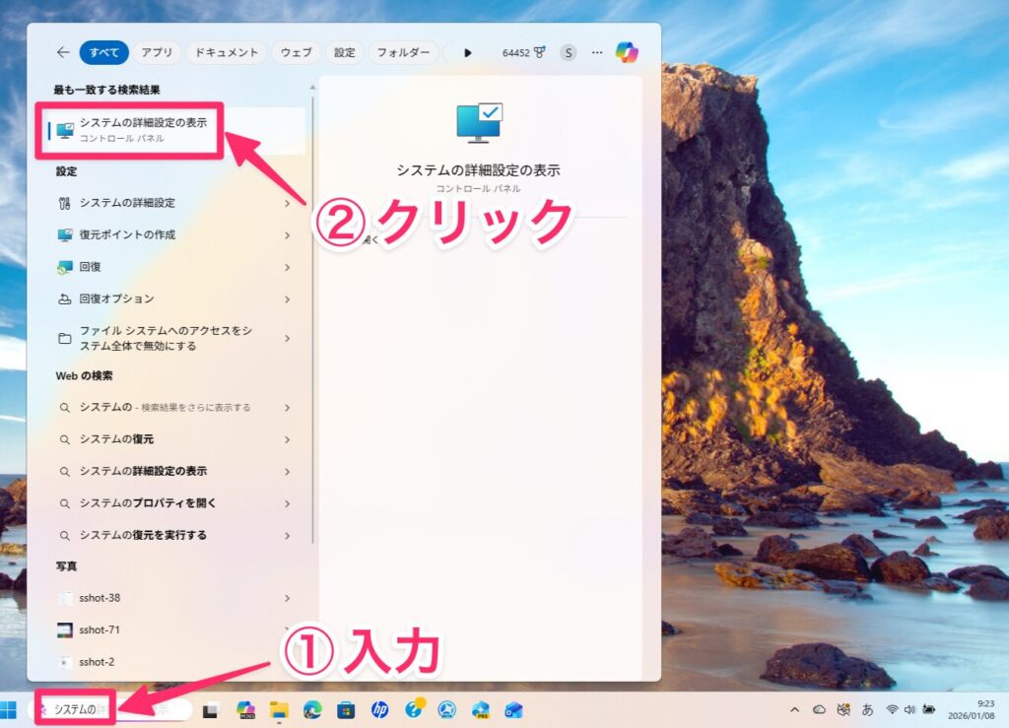Image resolution: width=1009 pixels, height=728 pixels.
Task: Open the three-dot more options menu
Action: coord(597,52)
